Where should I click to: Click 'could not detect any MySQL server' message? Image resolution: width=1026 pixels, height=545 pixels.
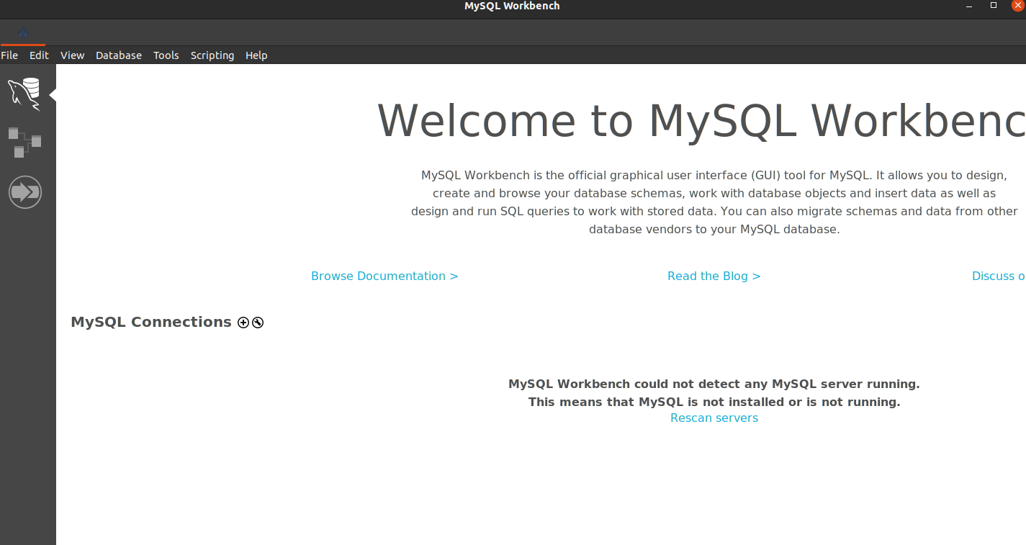714,384
